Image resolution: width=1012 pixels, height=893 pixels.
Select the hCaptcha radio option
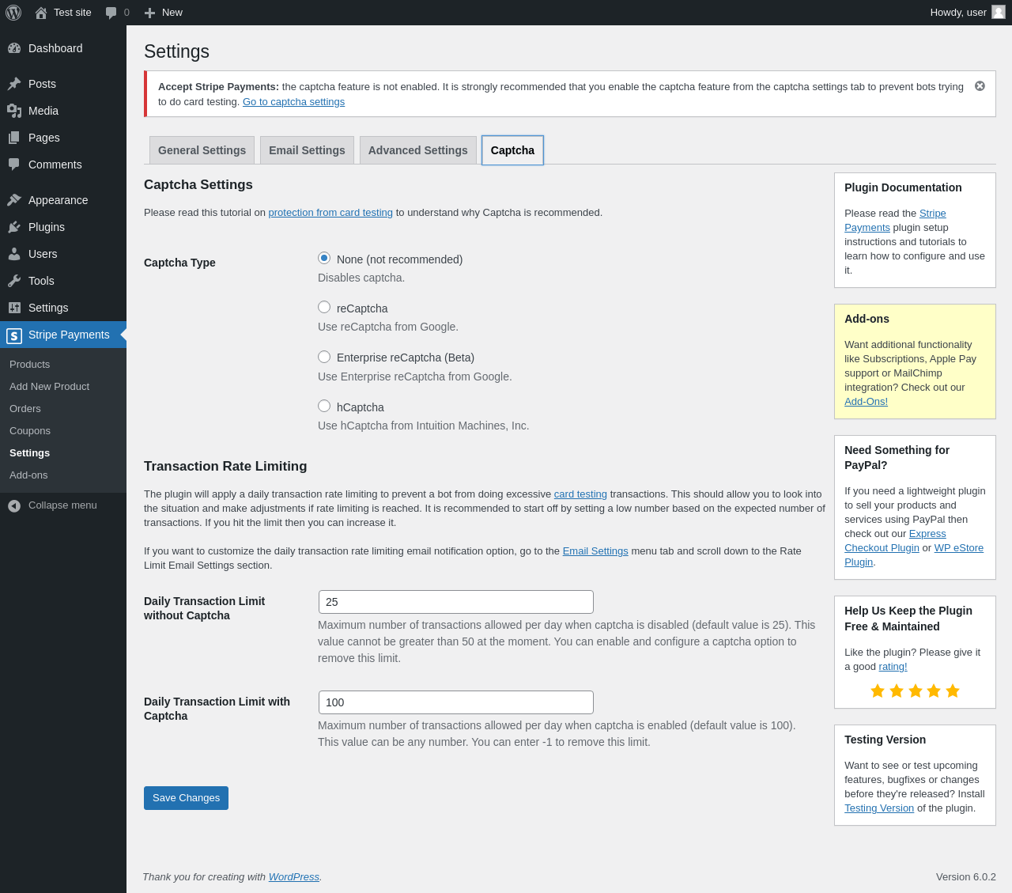(324, 406)
